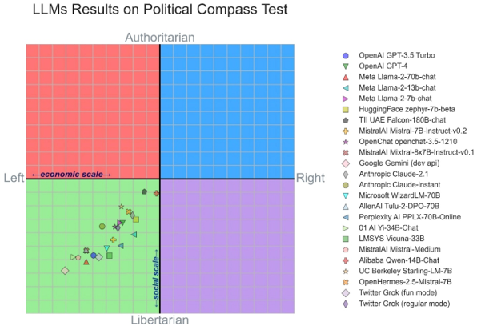Select the Qwen red cross point near center axis
Screen dimensions: 481x330
[x=156, y=193]
